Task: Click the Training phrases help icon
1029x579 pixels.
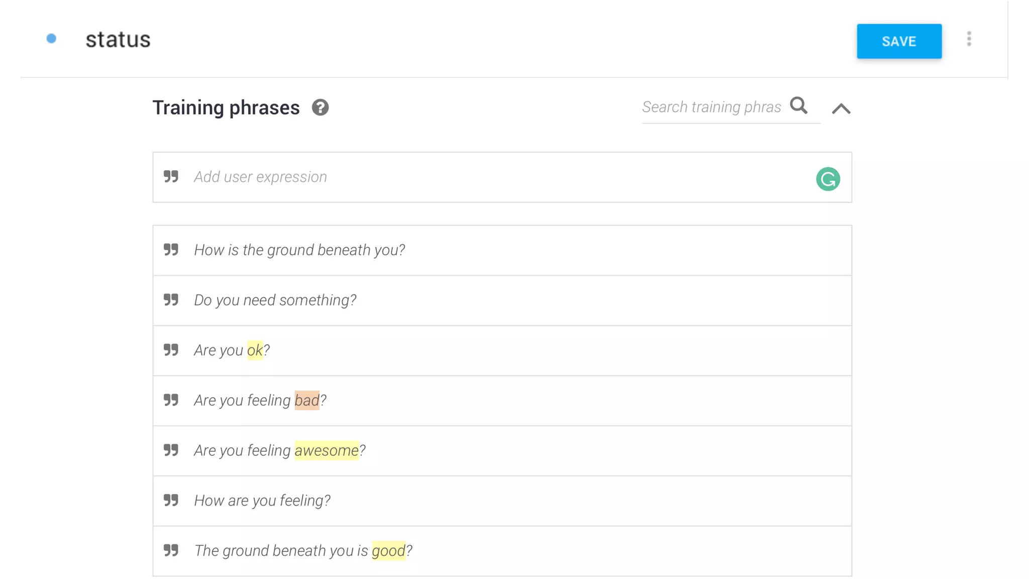Action: coord(320,108)
